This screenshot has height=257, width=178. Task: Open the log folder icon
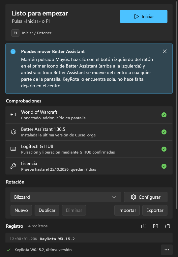point(167,226)
